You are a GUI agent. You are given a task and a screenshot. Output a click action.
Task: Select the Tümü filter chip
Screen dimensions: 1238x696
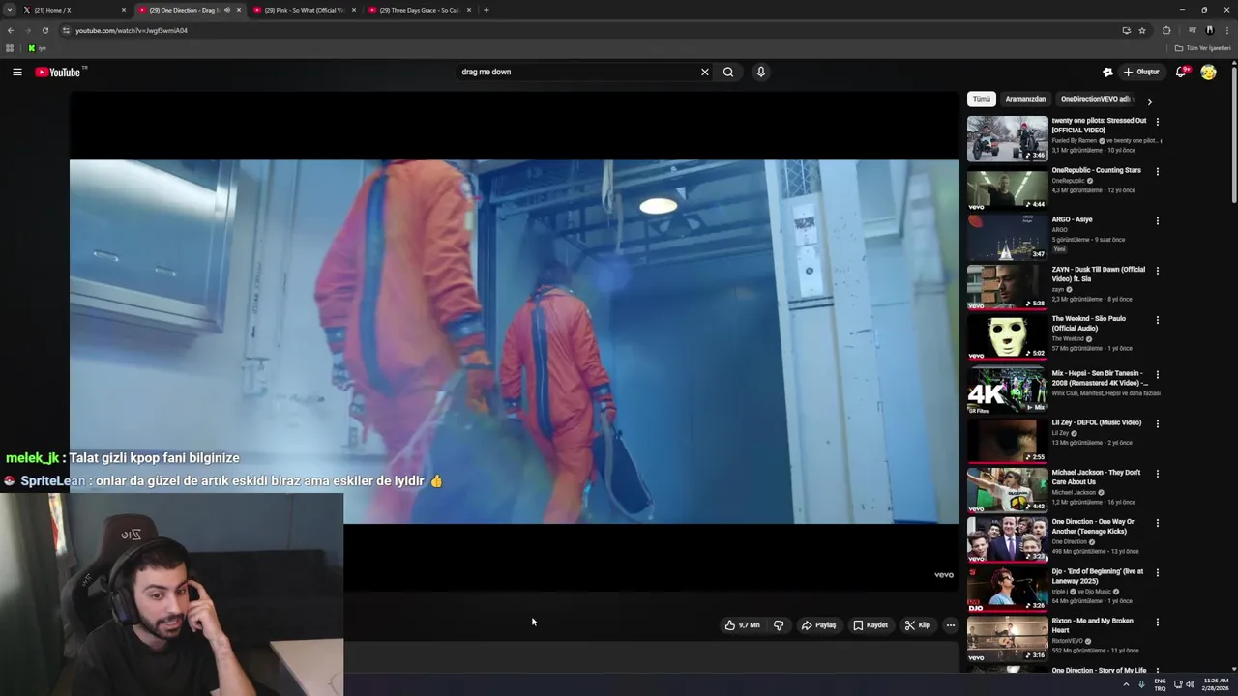[982, 99]
